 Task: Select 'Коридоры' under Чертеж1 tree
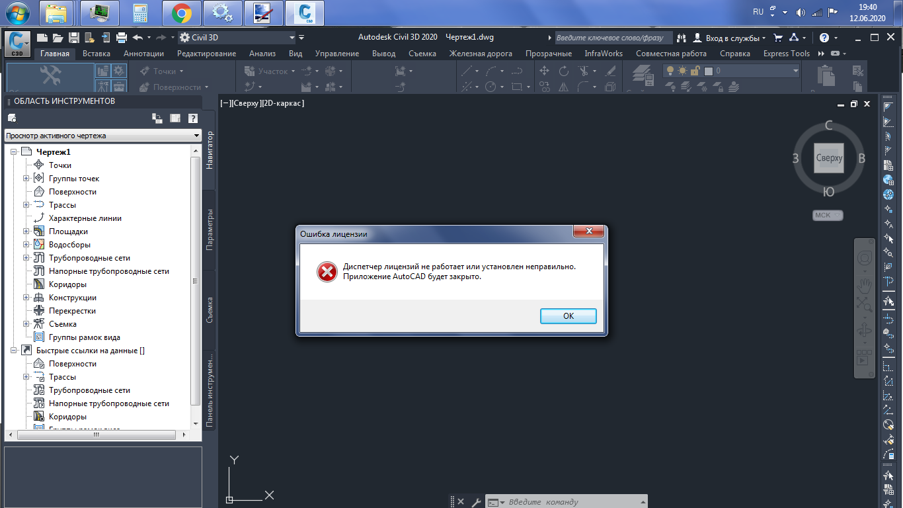67,284
